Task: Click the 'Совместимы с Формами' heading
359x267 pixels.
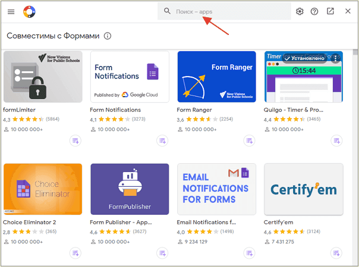Action: (53, 36)
